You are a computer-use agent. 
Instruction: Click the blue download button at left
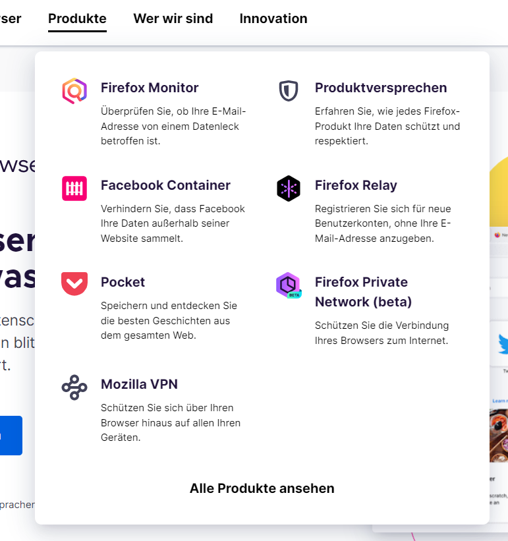[x=11, y=436]
